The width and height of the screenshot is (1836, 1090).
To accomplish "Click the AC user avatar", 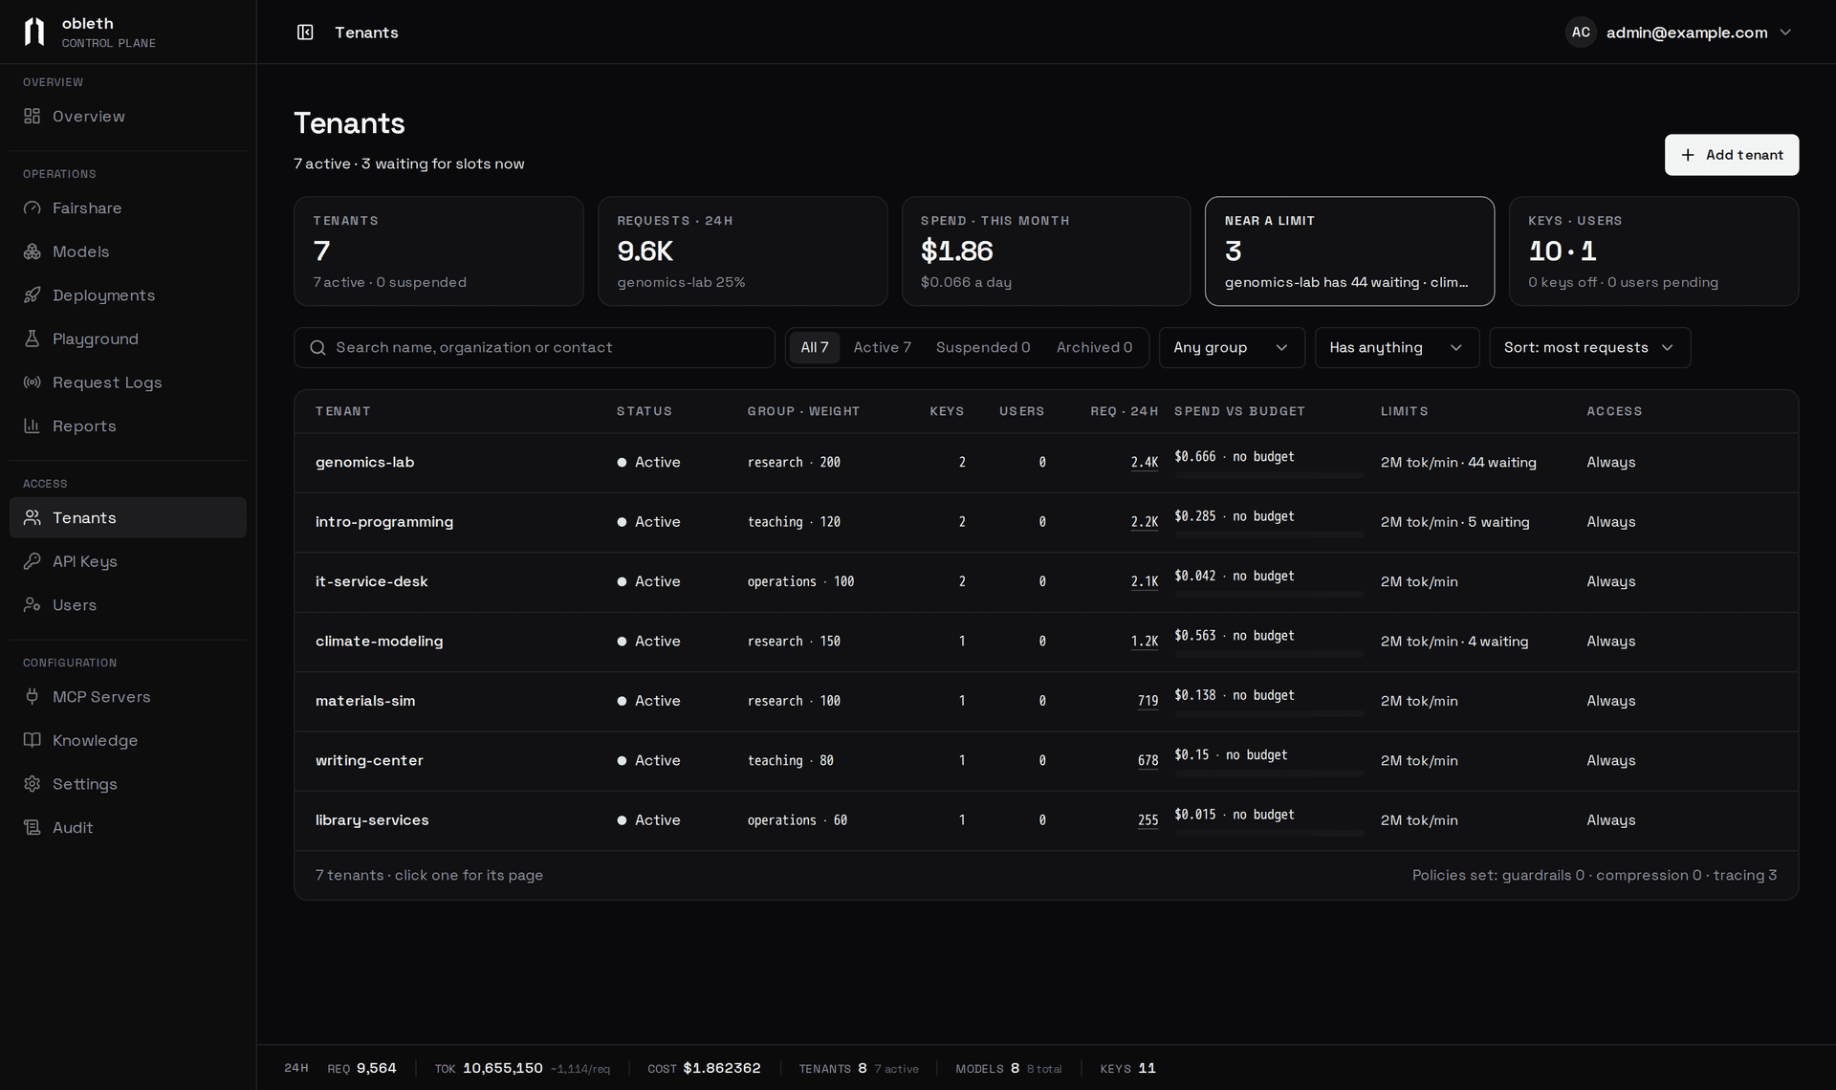I will coord(1581,33).
